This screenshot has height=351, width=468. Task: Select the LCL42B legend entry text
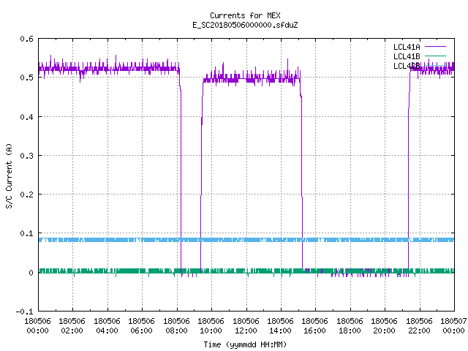click(407, 66)
